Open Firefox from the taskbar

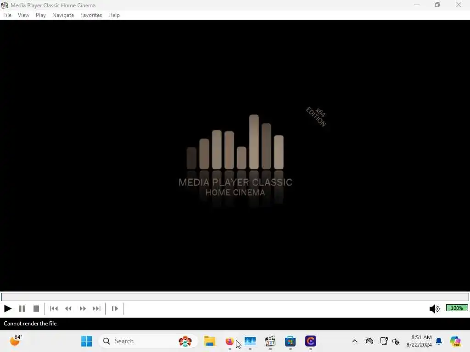pyautogui.click(x=229, y=341)
